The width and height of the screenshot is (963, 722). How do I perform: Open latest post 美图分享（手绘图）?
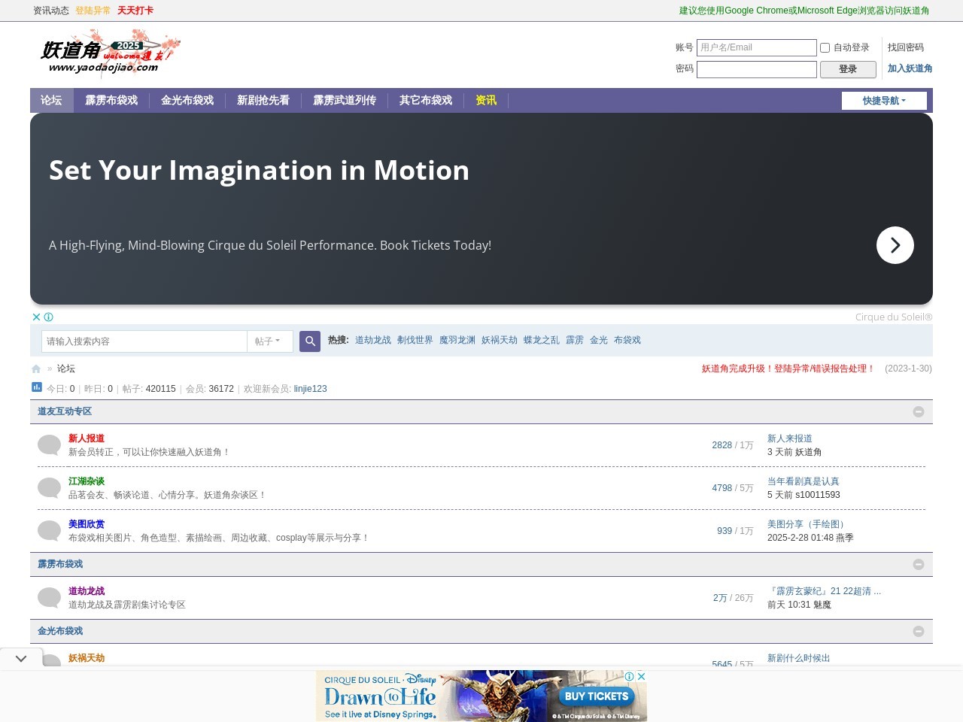[x=808, y=524]
